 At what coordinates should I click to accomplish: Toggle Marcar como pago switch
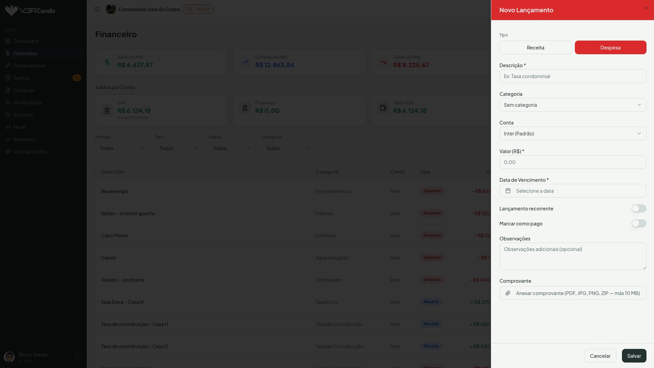pos(639,223)
